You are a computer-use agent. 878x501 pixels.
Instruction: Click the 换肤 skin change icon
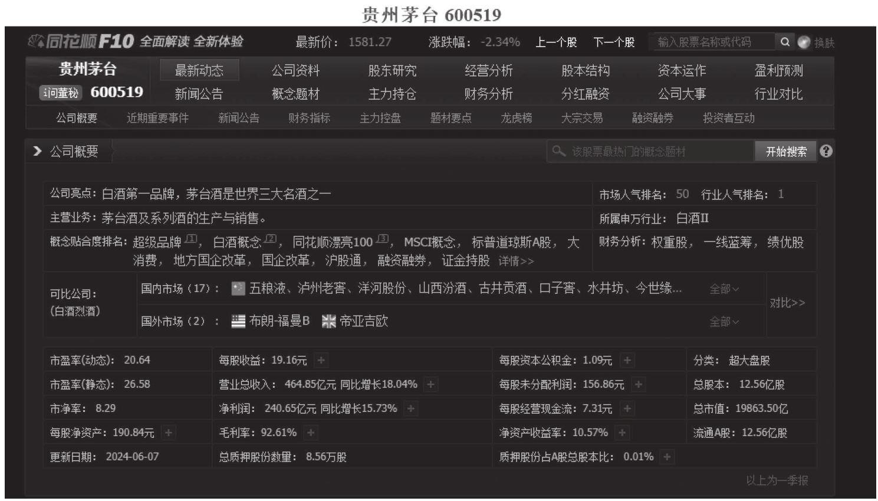pos(804,42)
